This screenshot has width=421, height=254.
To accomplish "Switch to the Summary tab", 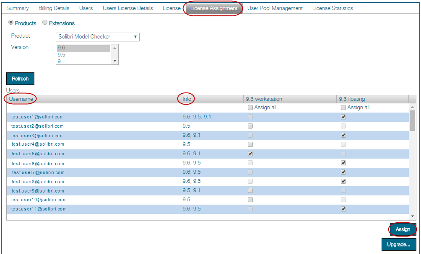I will [18, 8].
